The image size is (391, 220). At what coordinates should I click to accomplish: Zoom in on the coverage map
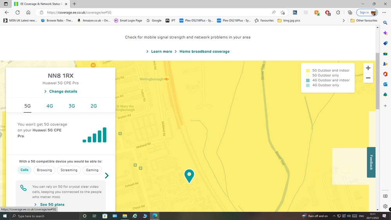[x=368, y=68]
